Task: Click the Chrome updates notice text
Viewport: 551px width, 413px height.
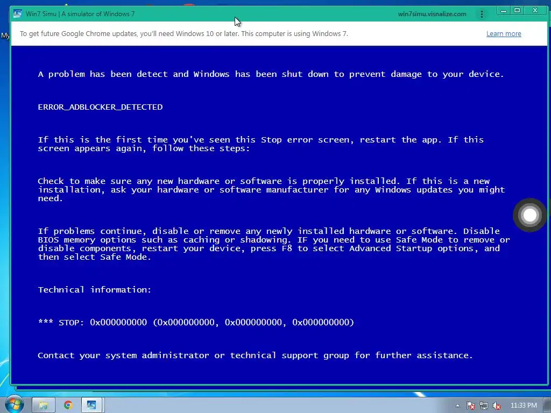Action: tap(184, 34)
